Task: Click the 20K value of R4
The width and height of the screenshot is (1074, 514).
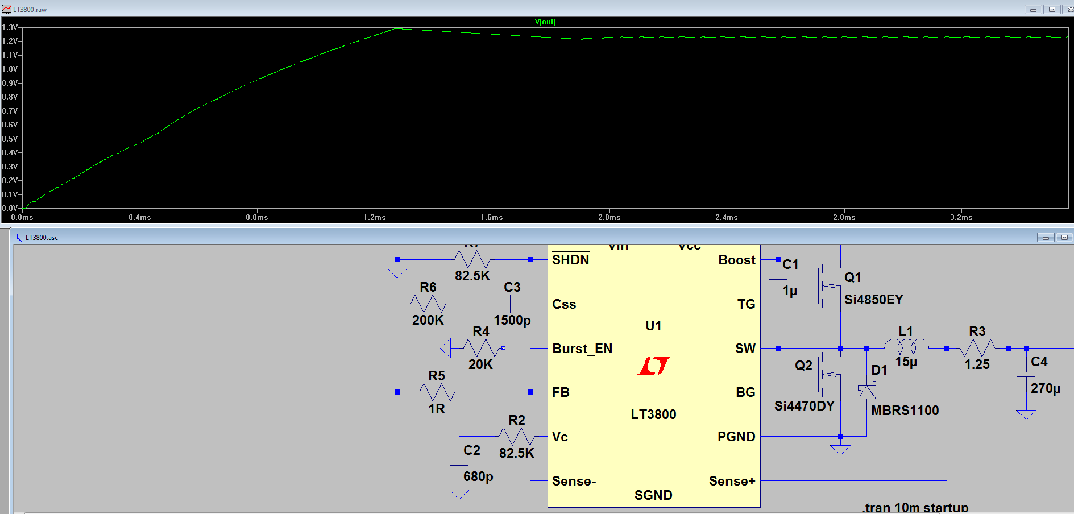Action: pyautogui.click(x=480, y=364)
